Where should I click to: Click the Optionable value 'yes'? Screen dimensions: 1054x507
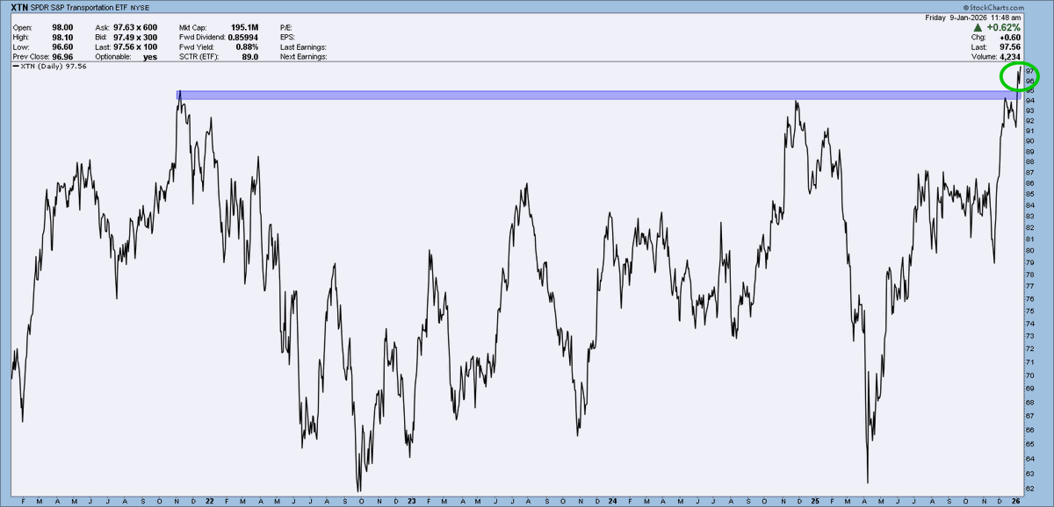tap(149, 56)
